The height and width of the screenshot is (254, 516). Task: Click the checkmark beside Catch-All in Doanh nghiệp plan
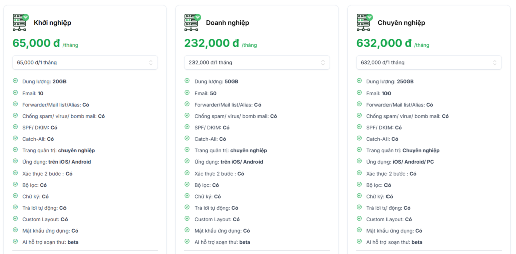[187, 139]
